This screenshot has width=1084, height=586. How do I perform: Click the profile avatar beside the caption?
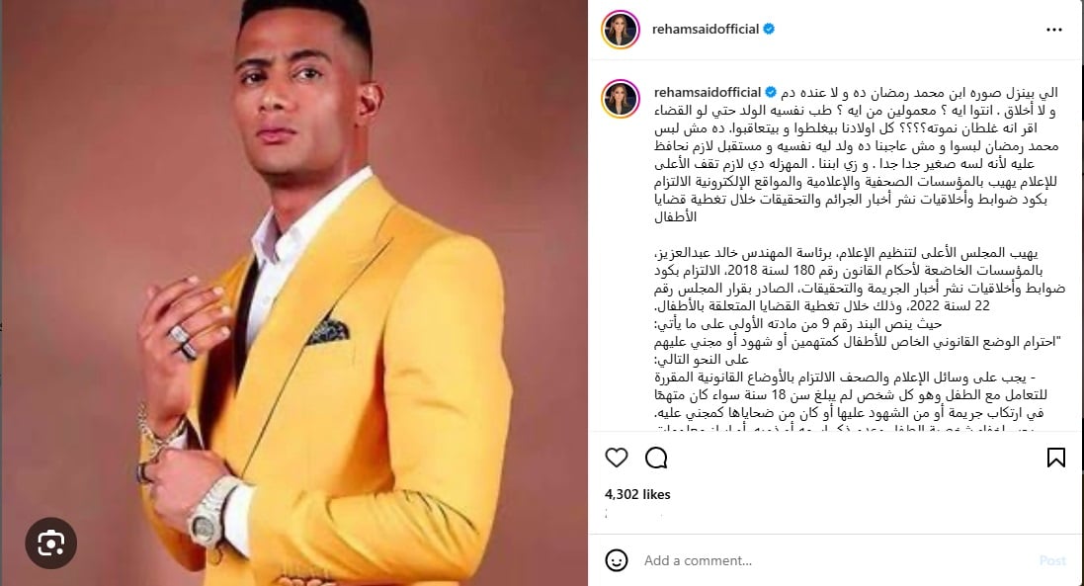(621, 98)
